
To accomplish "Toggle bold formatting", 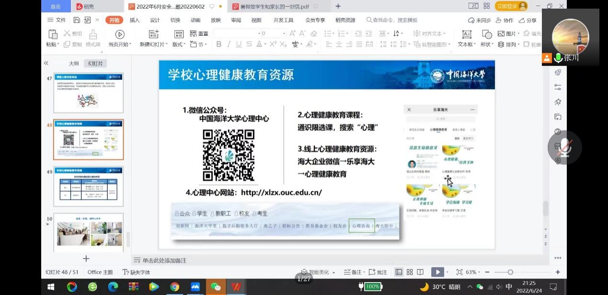I will pyautogui.click(x=218, y=44).
